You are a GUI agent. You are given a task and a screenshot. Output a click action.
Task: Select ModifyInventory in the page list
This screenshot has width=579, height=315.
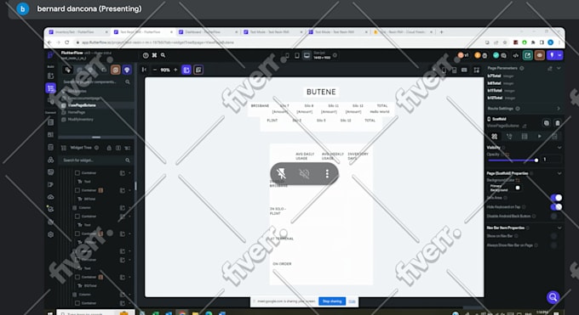tap(80, 120)
